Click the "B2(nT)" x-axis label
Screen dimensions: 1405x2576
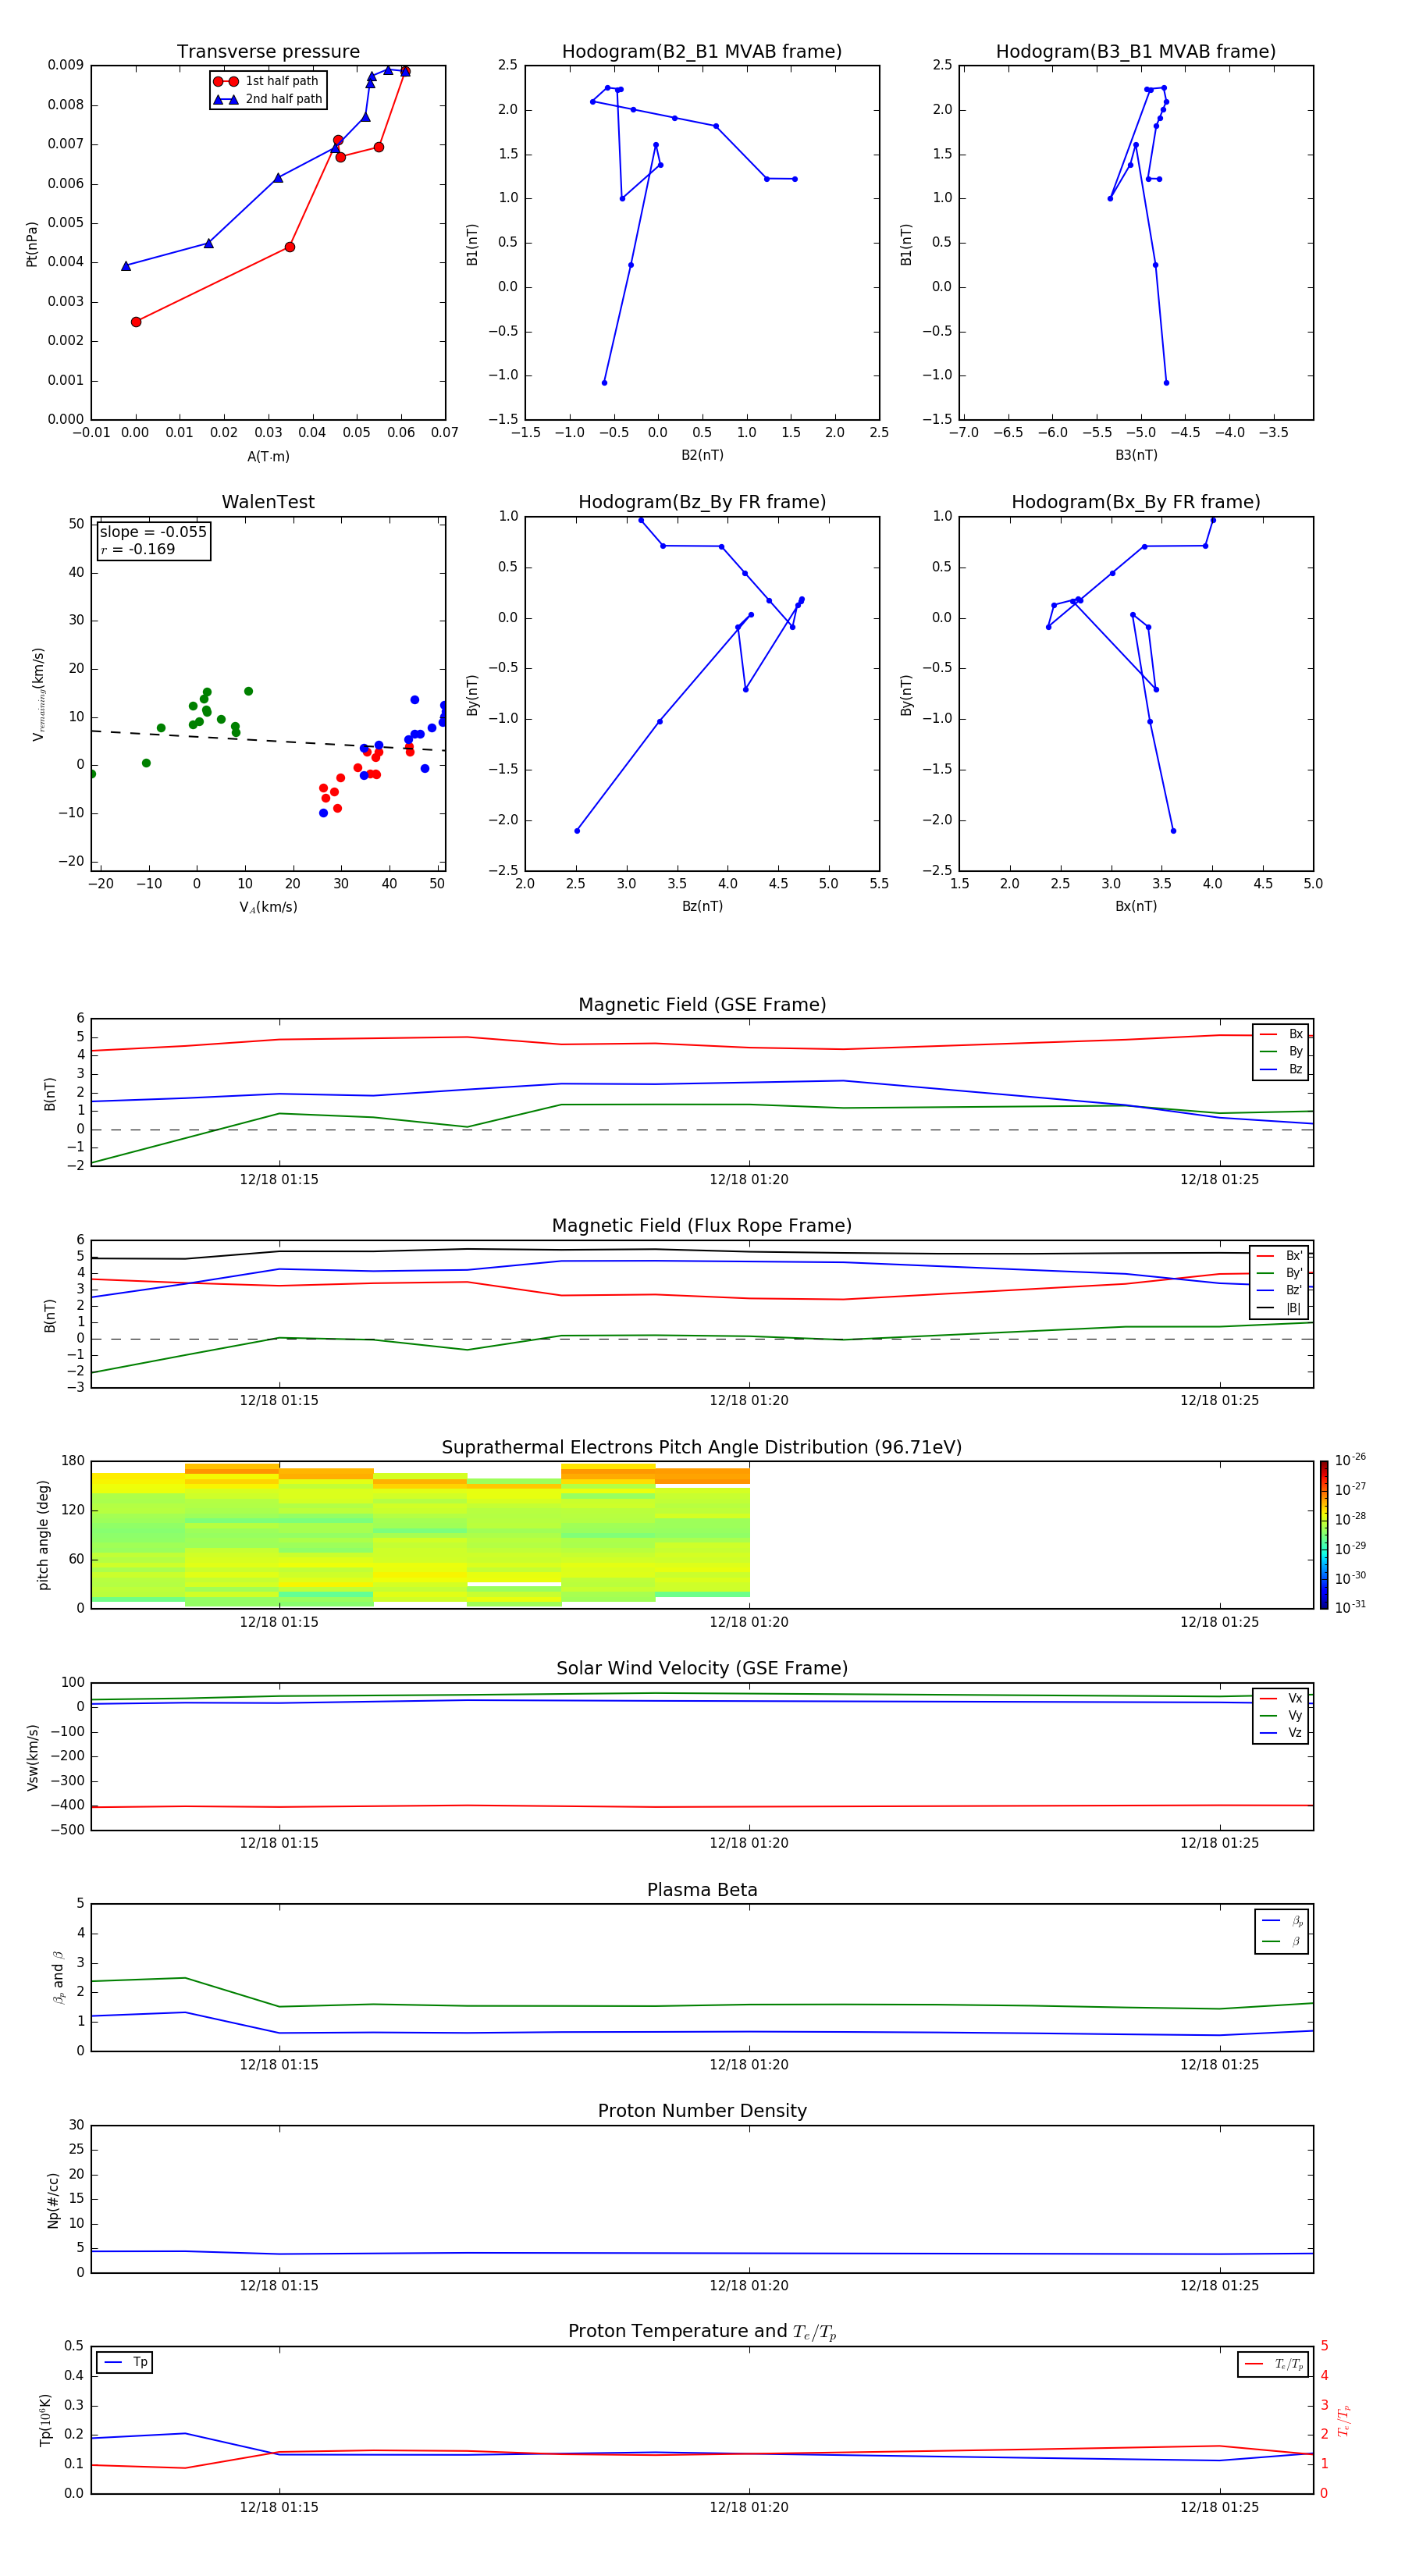coord(702,455)
